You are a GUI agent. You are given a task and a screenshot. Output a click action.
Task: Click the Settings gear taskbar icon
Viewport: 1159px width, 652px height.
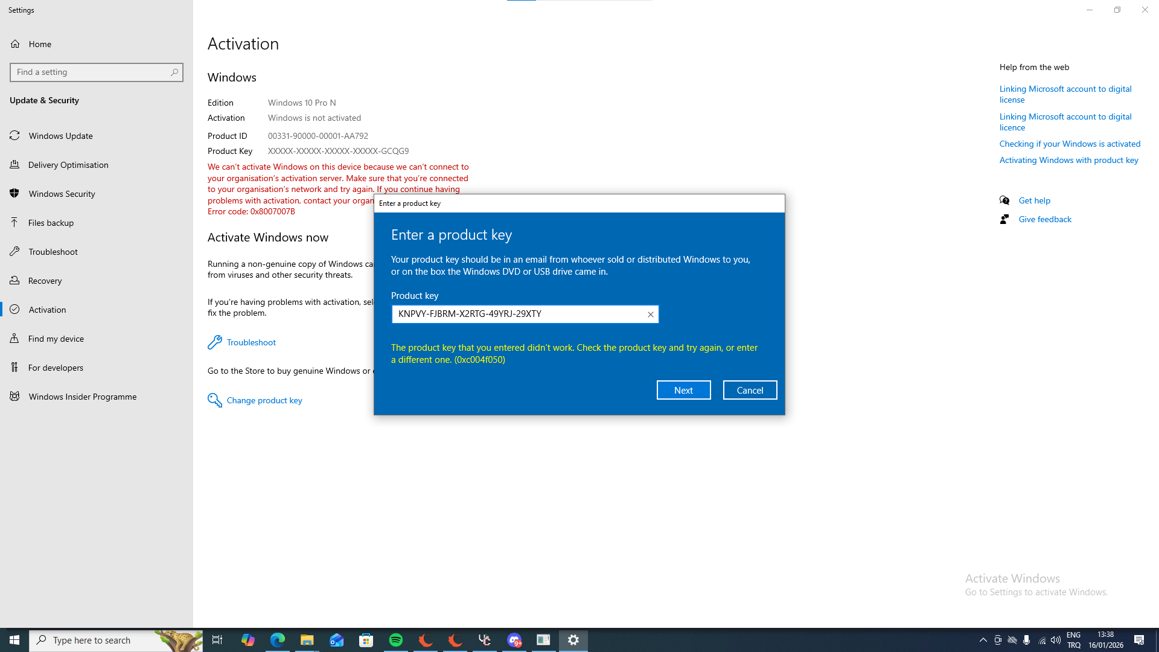[573, 640]
